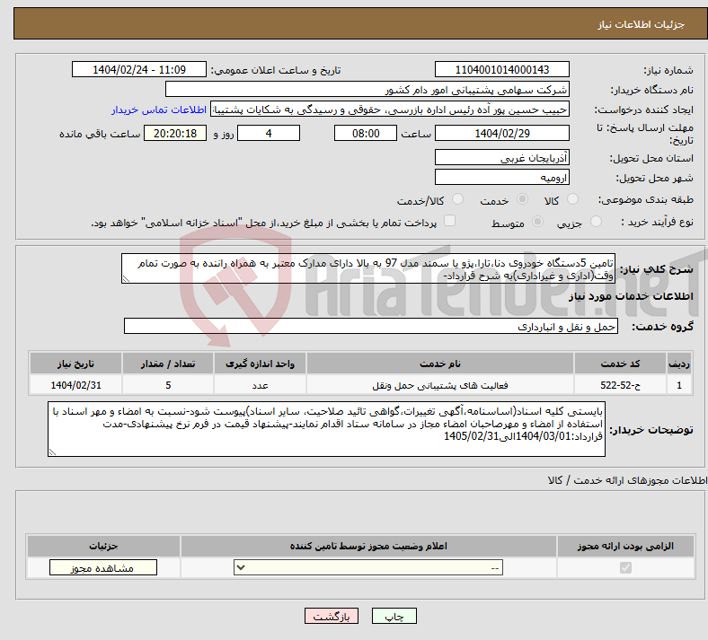The height and width of the screenshot is (640, 708).
Task: Click the need number field 1104001014000143
Action: pos(501,70)
